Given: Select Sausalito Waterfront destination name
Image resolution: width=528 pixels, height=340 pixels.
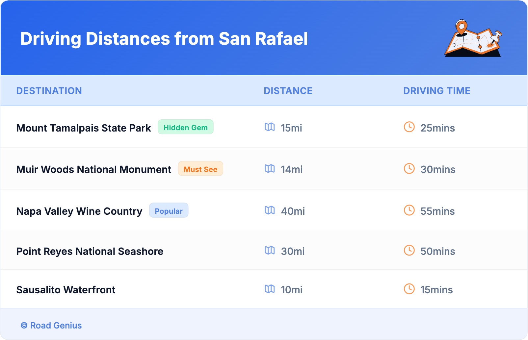Looking at the screenshot, I should pyautogui.click(x=66, y=290).
